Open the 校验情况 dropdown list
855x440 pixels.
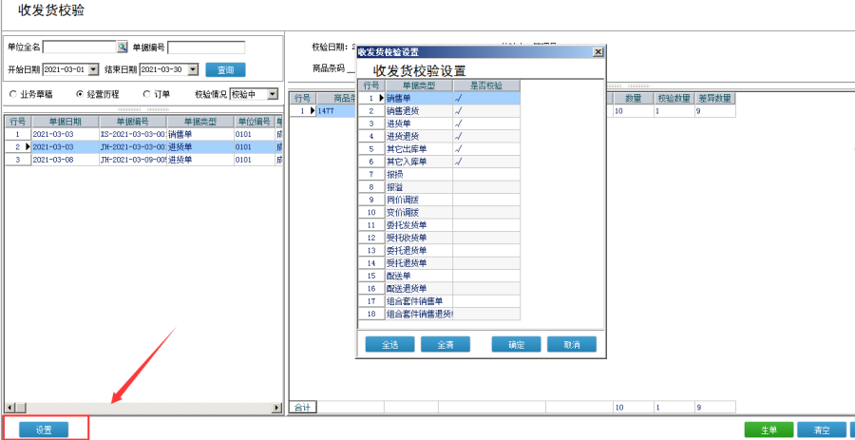272,94
